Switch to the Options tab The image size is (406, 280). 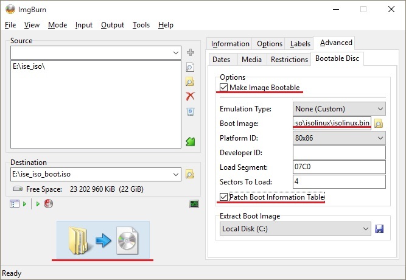(270, 44)
